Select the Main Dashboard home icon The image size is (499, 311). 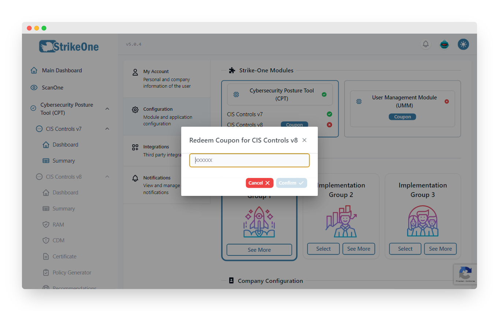[x=33, y=70]
